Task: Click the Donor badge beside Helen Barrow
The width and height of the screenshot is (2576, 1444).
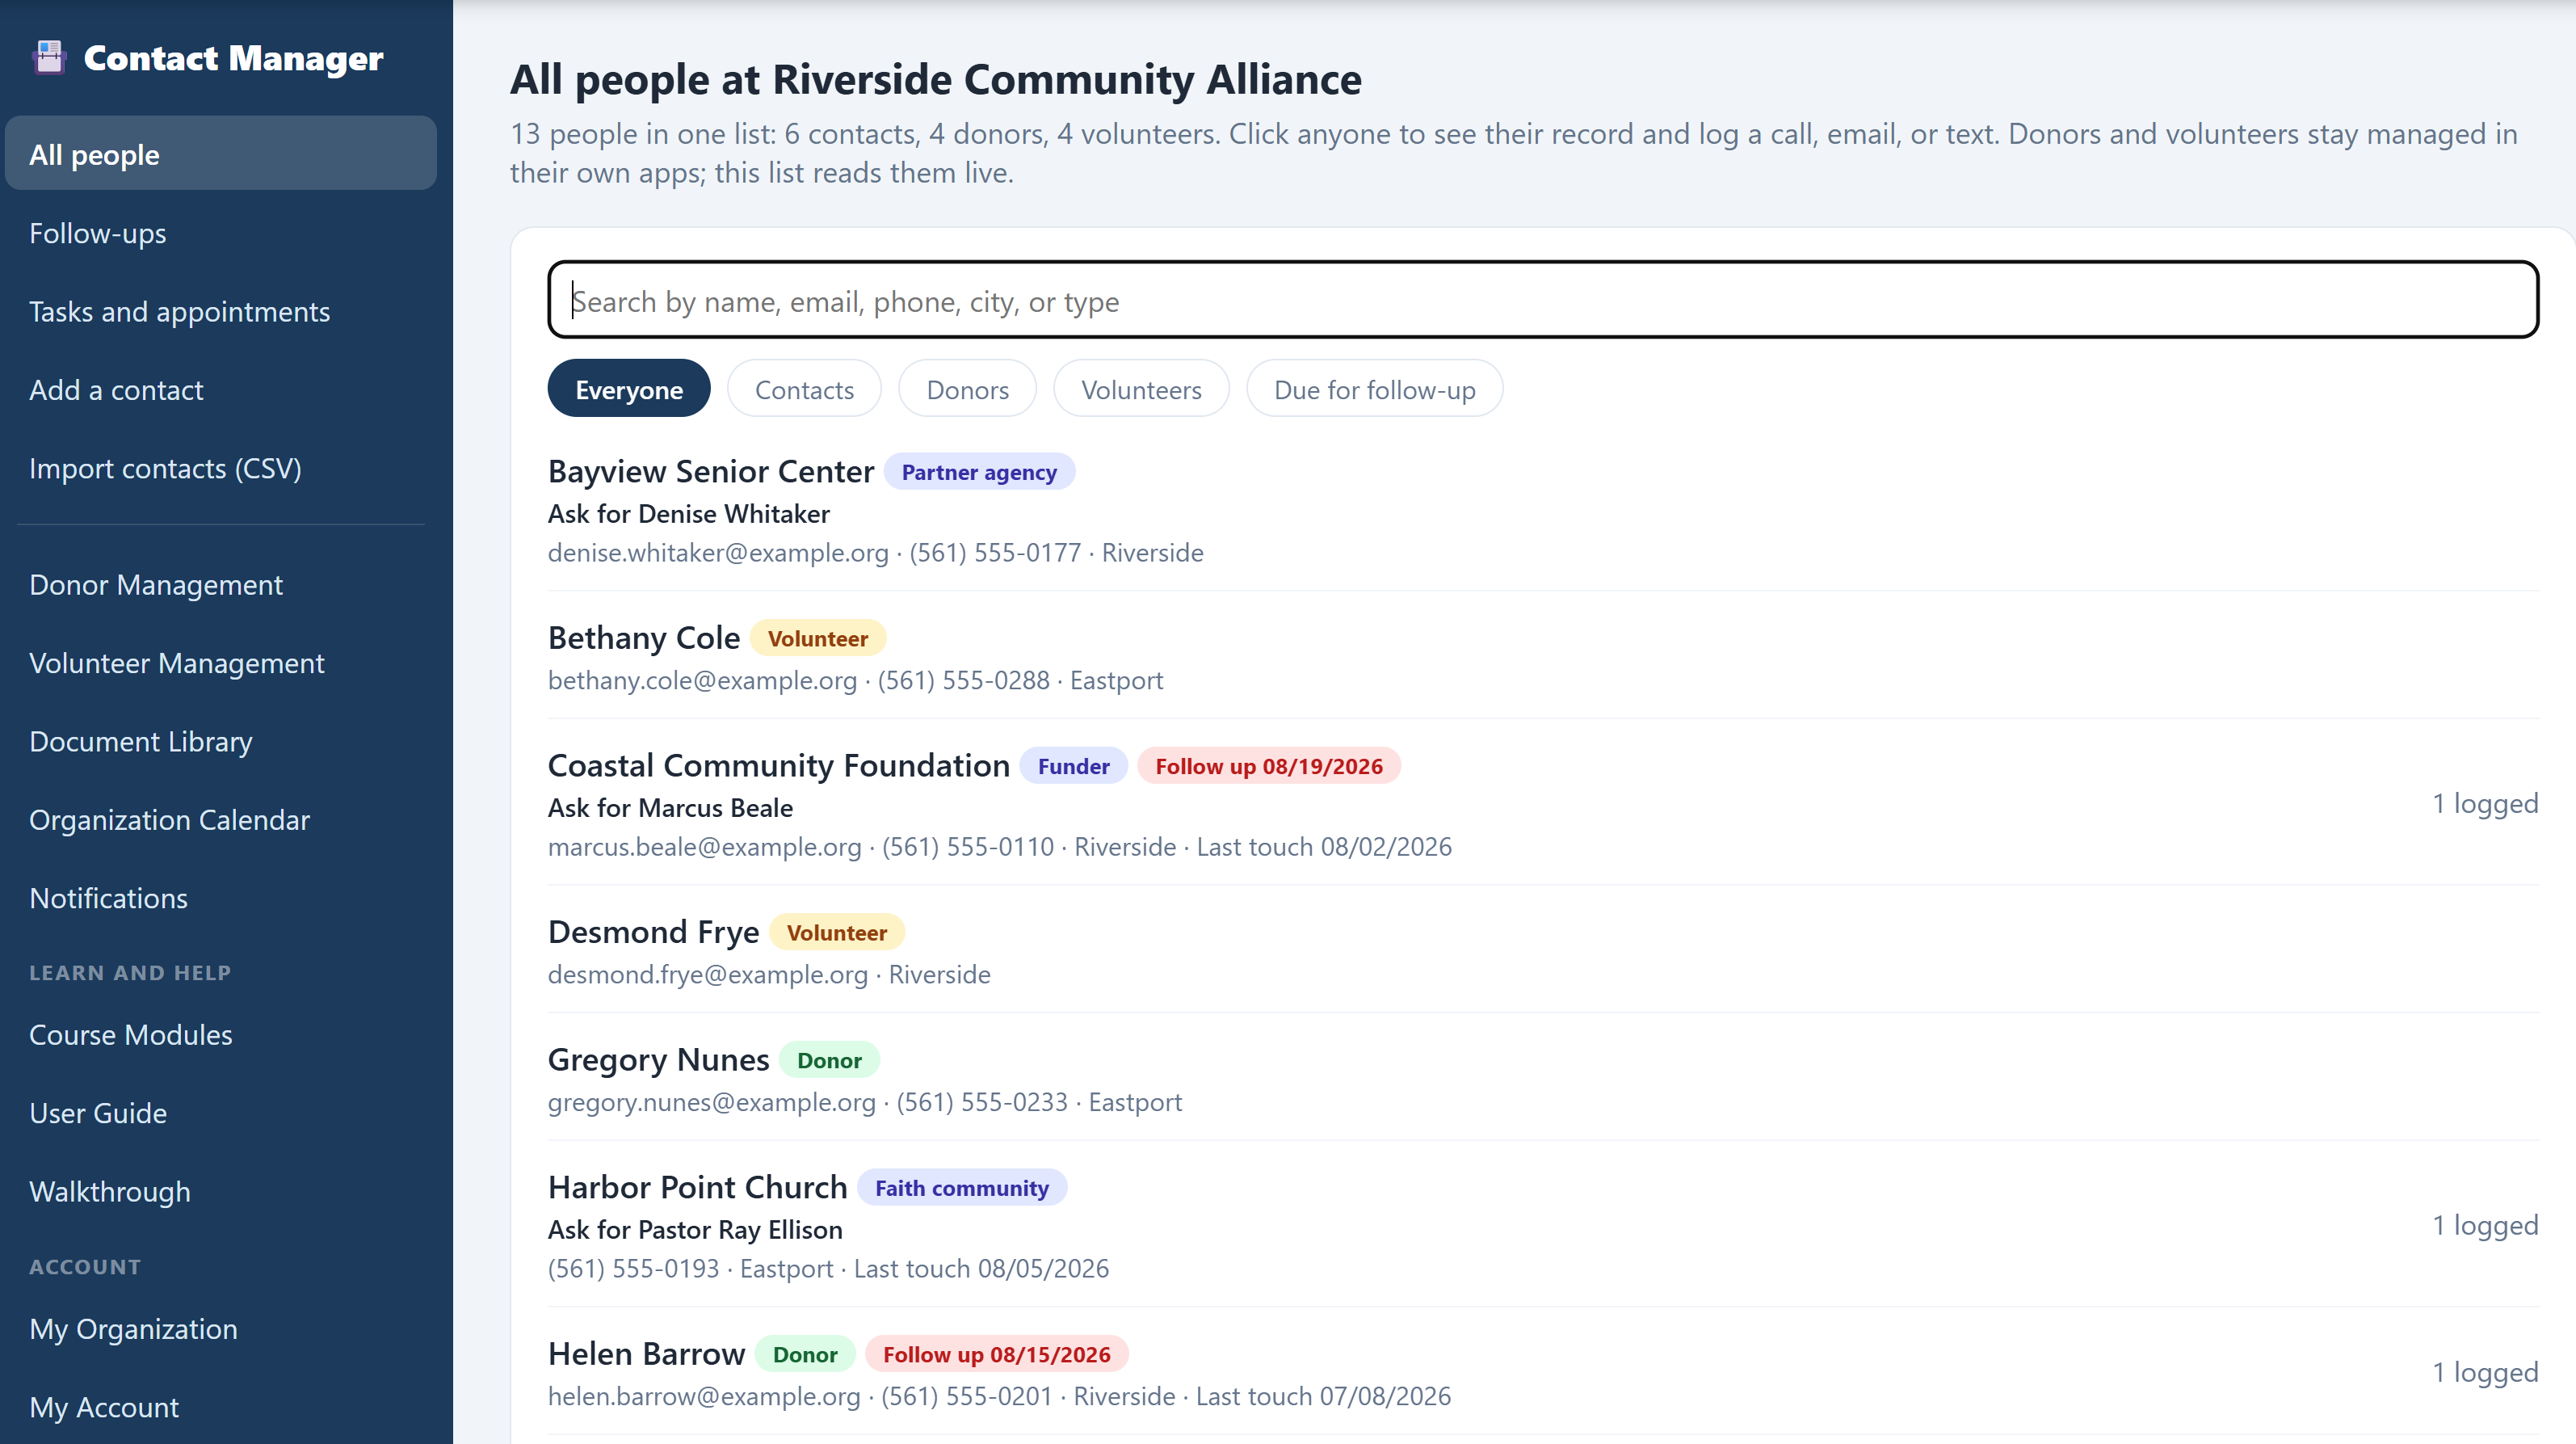Action: click(x=805, y=1354)
